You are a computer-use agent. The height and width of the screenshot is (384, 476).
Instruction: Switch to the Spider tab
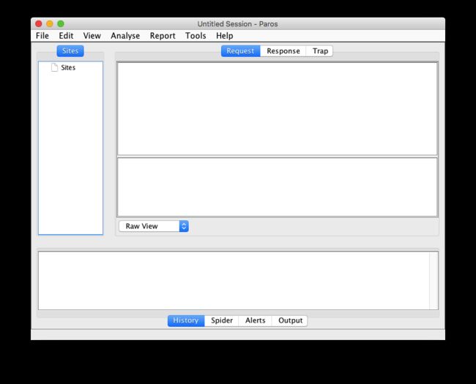(x=222, y=320)
